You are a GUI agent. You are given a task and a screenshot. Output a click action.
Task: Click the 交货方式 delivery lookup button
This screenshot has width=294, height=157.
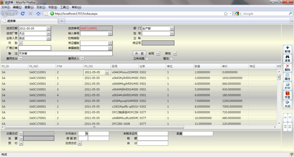coord(80,143)
